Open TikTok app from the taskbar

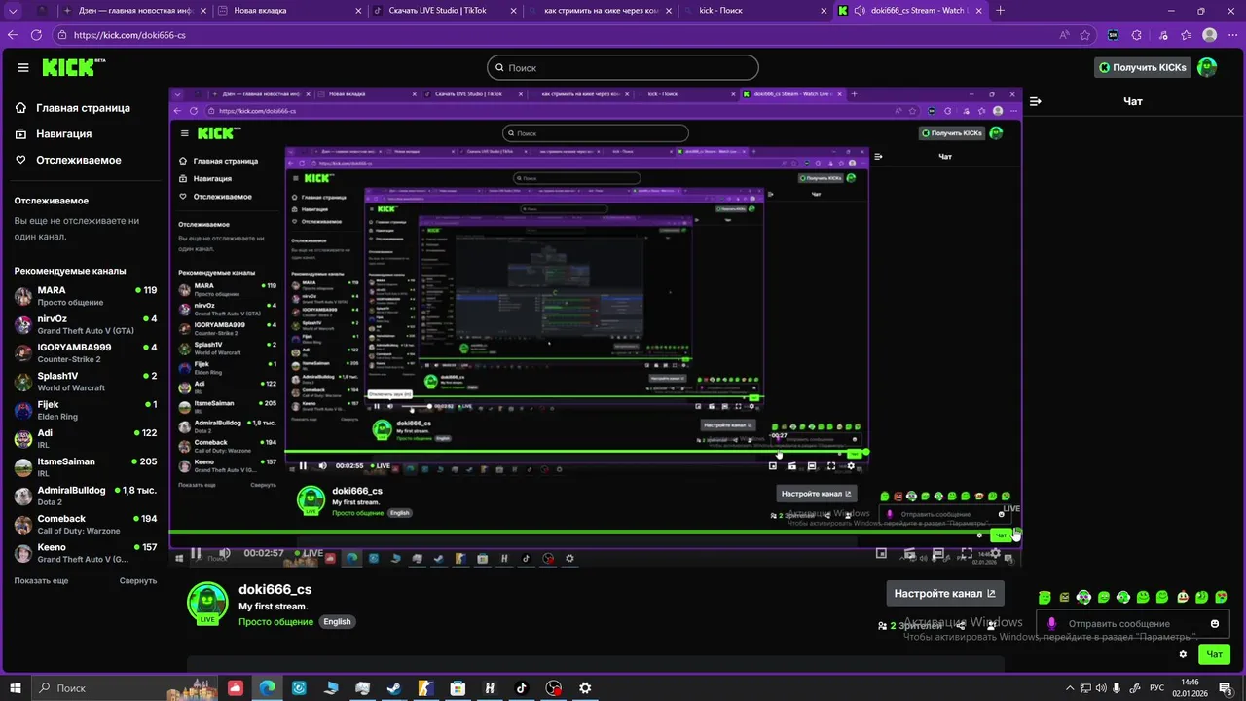click(521, 687)
